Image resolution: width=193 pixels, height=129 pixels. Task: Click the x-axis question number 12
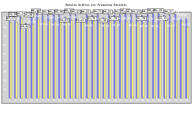(71, 100)
